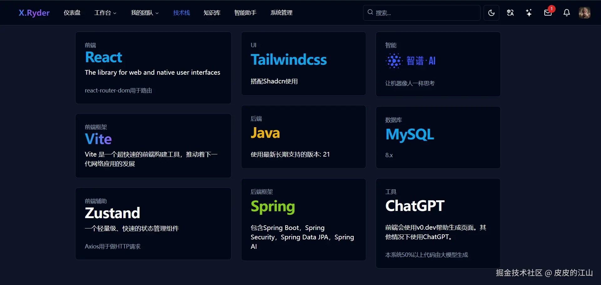Click the text 'react-router-dom用于路由'
The height and width of the screenshot is (285, 601).
click(x=118, y=91)
